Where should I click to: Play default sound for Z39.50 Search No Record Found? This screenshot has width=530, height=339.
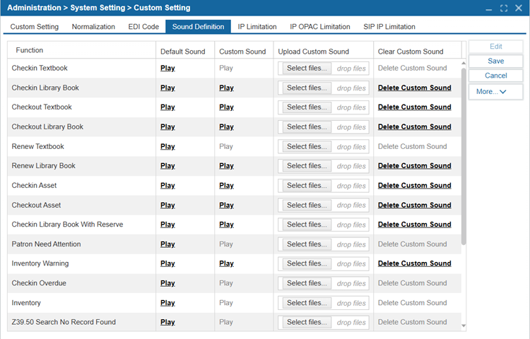[167, 322]
